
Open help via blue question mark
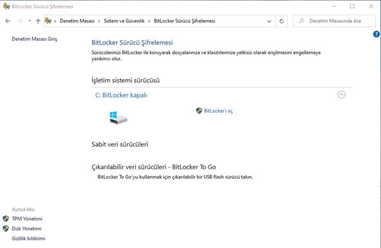click(376, 34)
